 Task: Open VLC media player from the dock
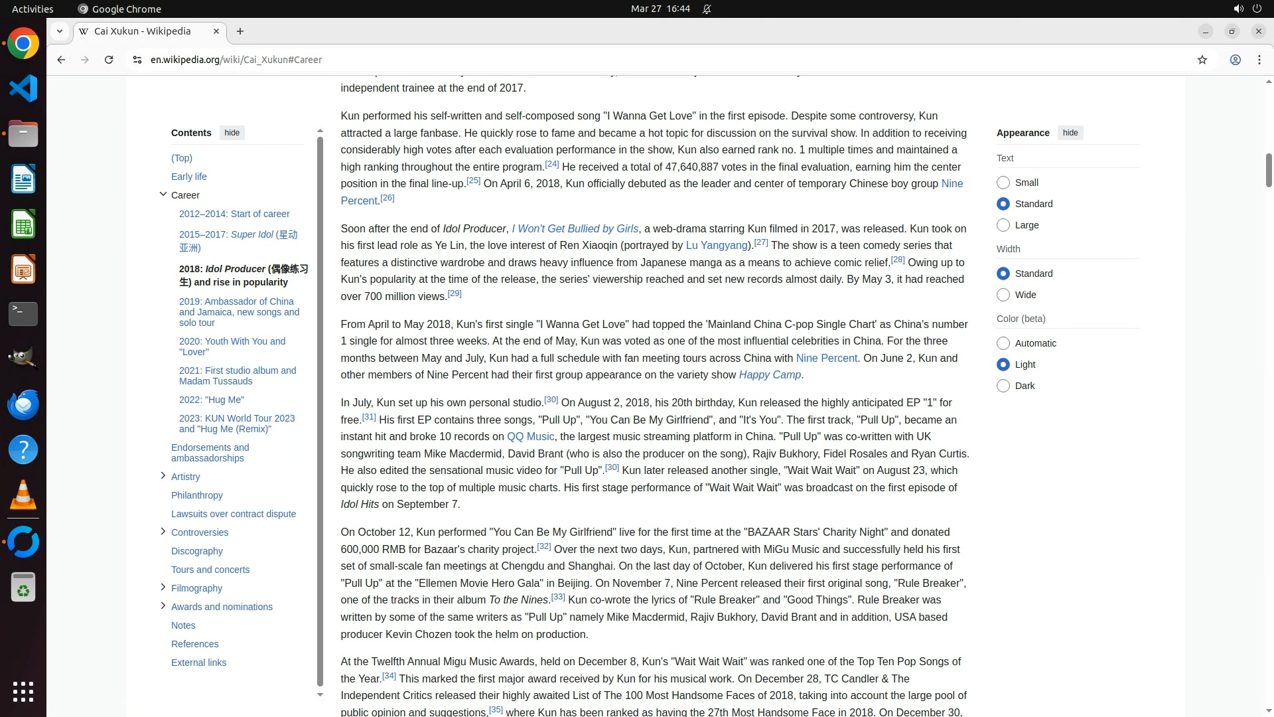(x=23, y=495)
